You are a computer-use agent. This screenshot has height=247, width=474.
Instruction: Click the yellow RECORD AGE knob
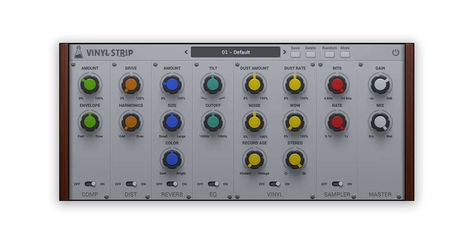coord(254,159)
